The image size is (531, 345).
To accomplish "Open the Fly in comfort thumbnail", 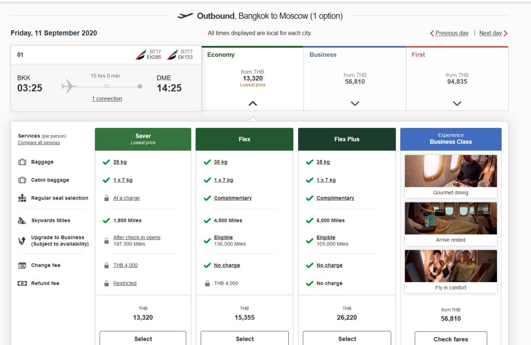I will [x=451, y=271].
